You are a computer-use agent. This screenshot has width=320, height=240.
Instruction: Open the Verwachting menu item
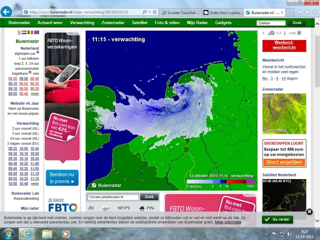tap(82, 22)
